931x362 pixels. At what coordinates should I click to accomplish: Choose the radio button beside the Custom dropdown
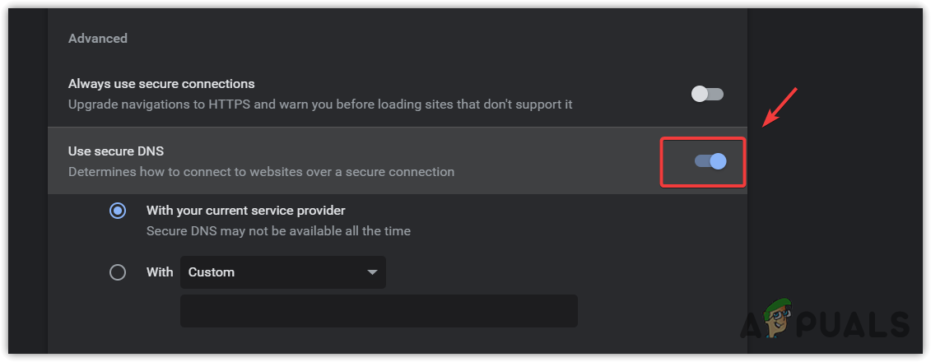pyautogui.click(x=118, y=272)
